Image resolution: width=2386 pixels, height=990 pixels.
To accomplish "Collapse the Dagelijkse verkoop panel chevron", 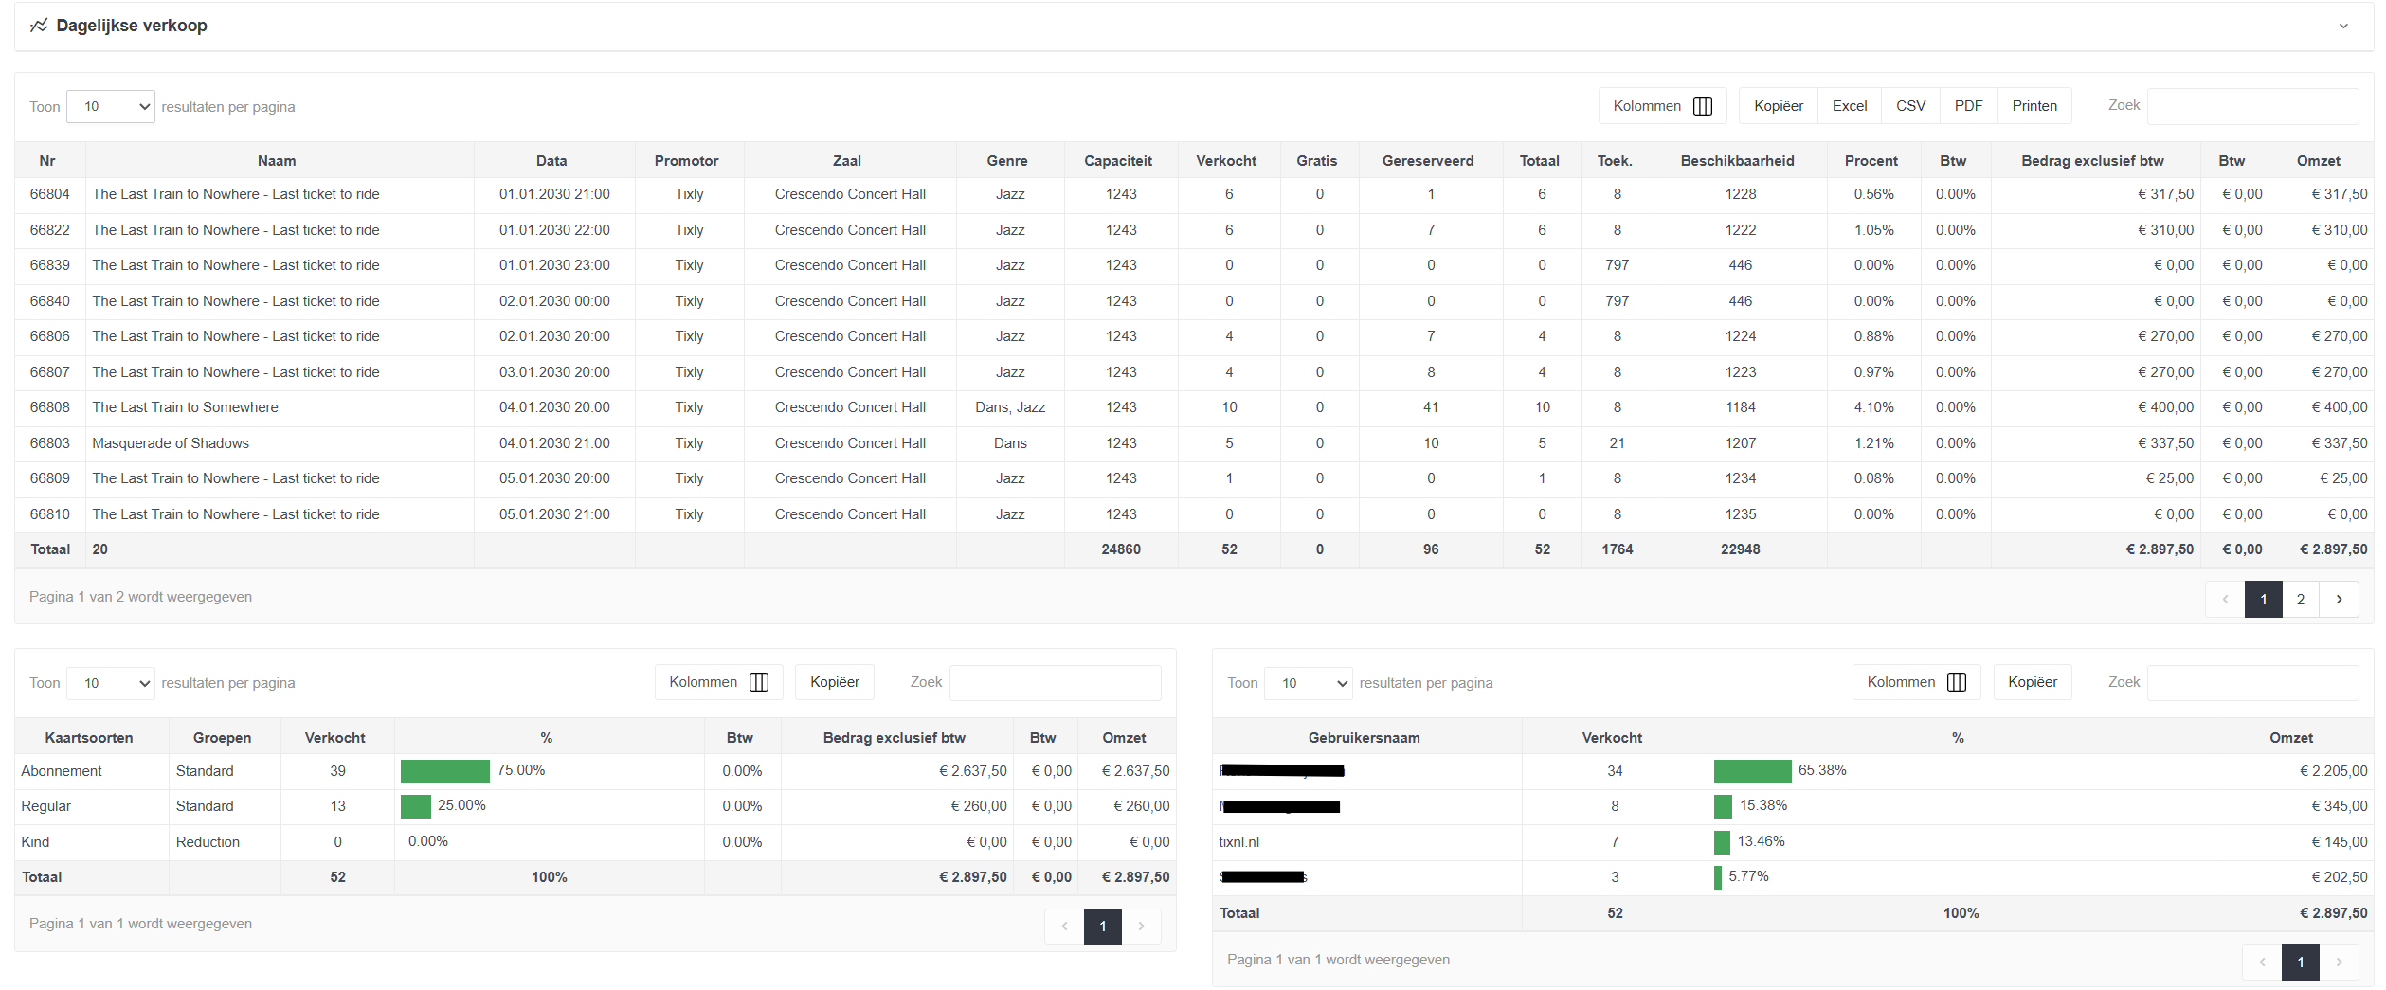I will [x=2343, y=27].
